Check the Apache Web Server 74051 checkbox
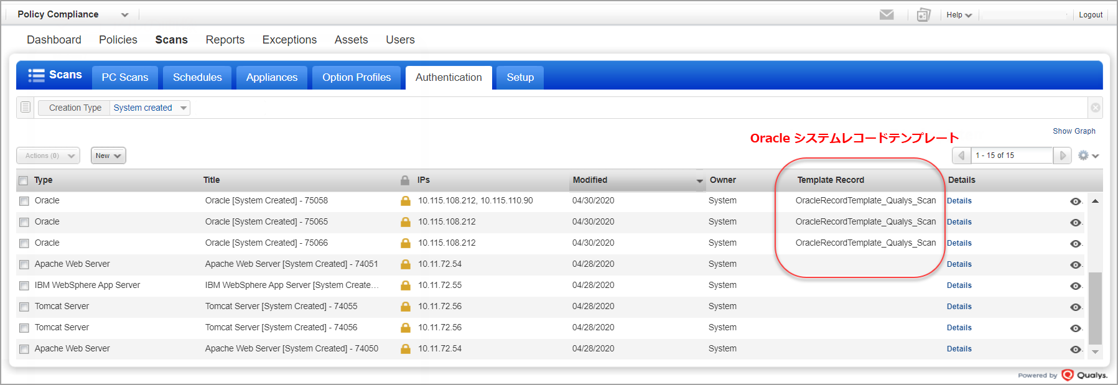This screenshot has height=385, width=1118. [24, 264]
